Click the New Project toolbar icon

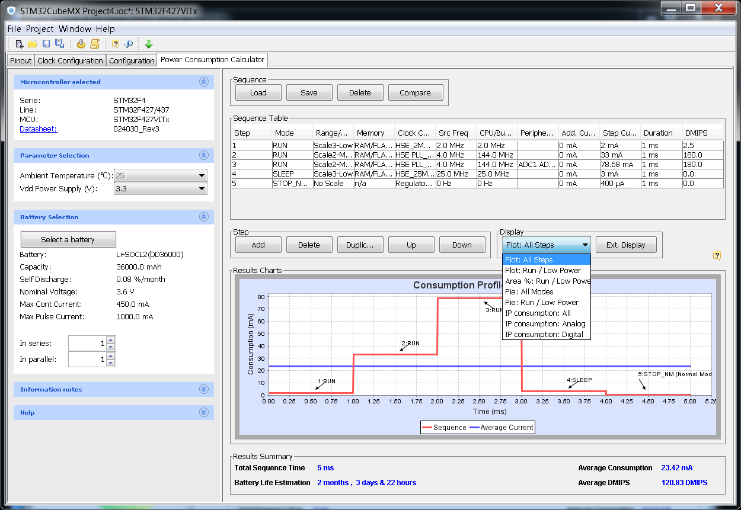coord(20,44)
